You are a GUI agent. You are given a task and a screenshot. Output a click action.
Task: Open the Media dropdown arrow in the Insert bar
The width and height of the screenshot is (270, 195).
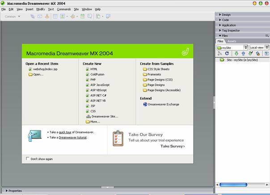(x=77, y=16)
